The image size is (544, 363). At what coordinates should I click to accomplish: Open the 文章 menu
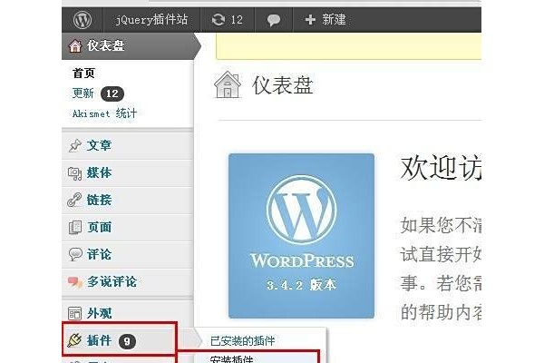[x=99, y=145]
